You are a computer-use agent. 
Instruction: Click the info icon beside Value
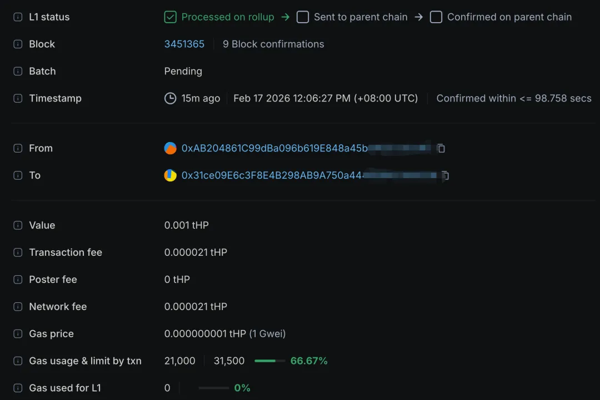pos(18,226)
